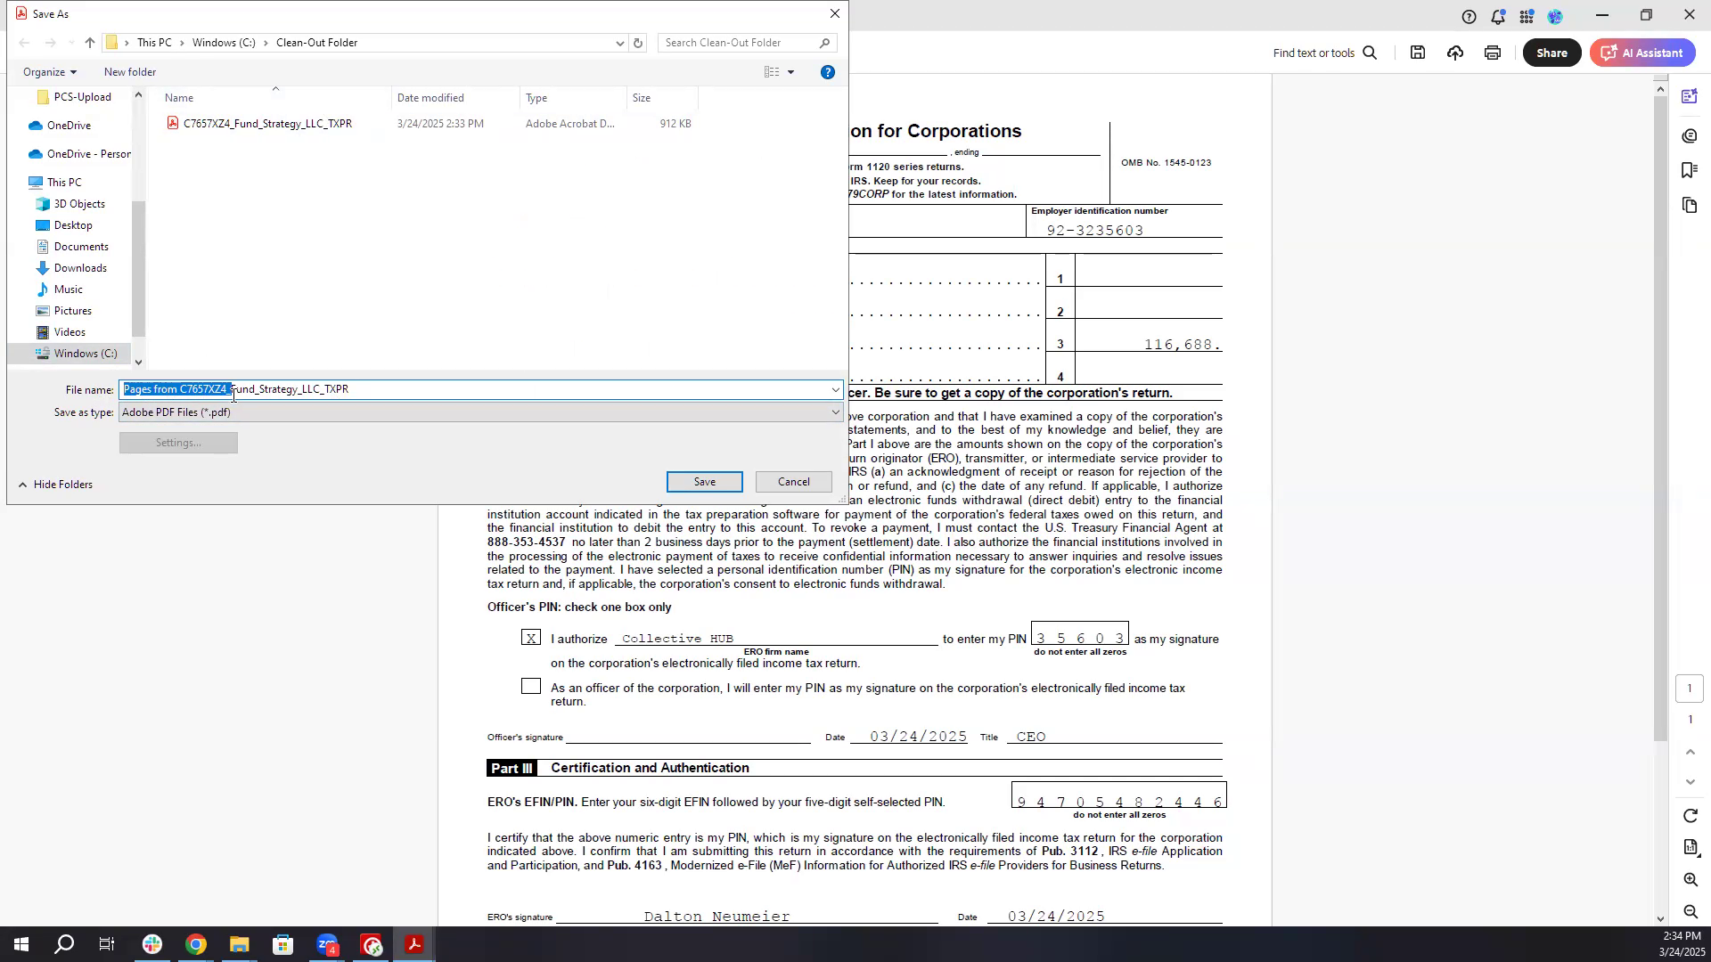1711x962 pixels.
Task: Check the 'I authorize' PIN checkbox
Action: tap(531, 638)
